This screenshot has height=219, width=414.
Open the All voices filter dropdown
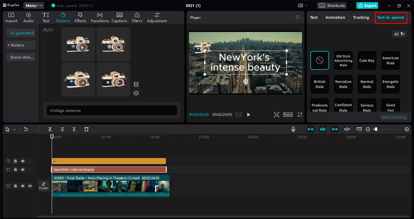[399, 34]
